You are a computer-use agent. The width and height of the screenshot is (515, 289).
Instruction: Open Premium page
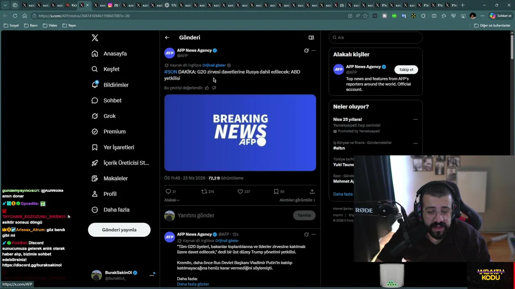(x=109, y=132)
